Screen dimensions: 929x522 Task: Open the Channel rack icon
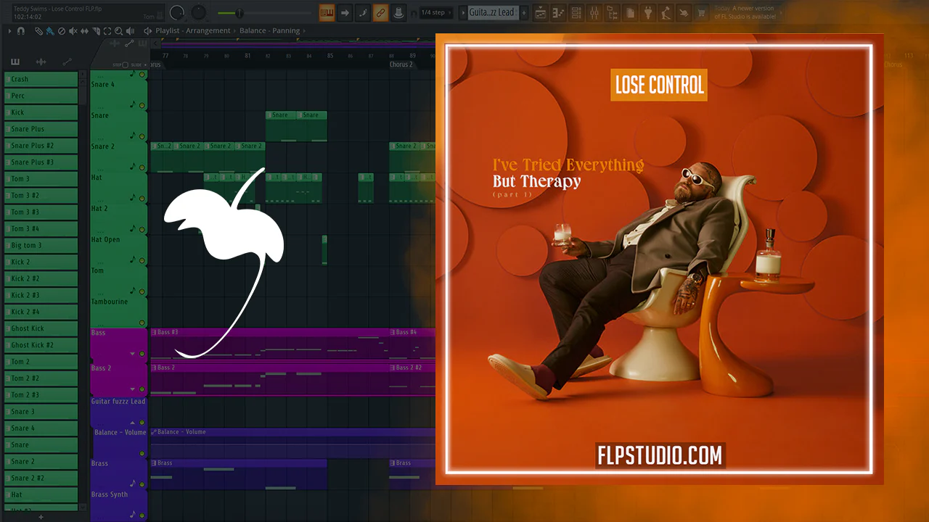(x=576, y=12)
